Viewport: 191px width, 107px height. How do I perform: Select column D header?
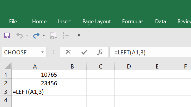coord(129,66)
